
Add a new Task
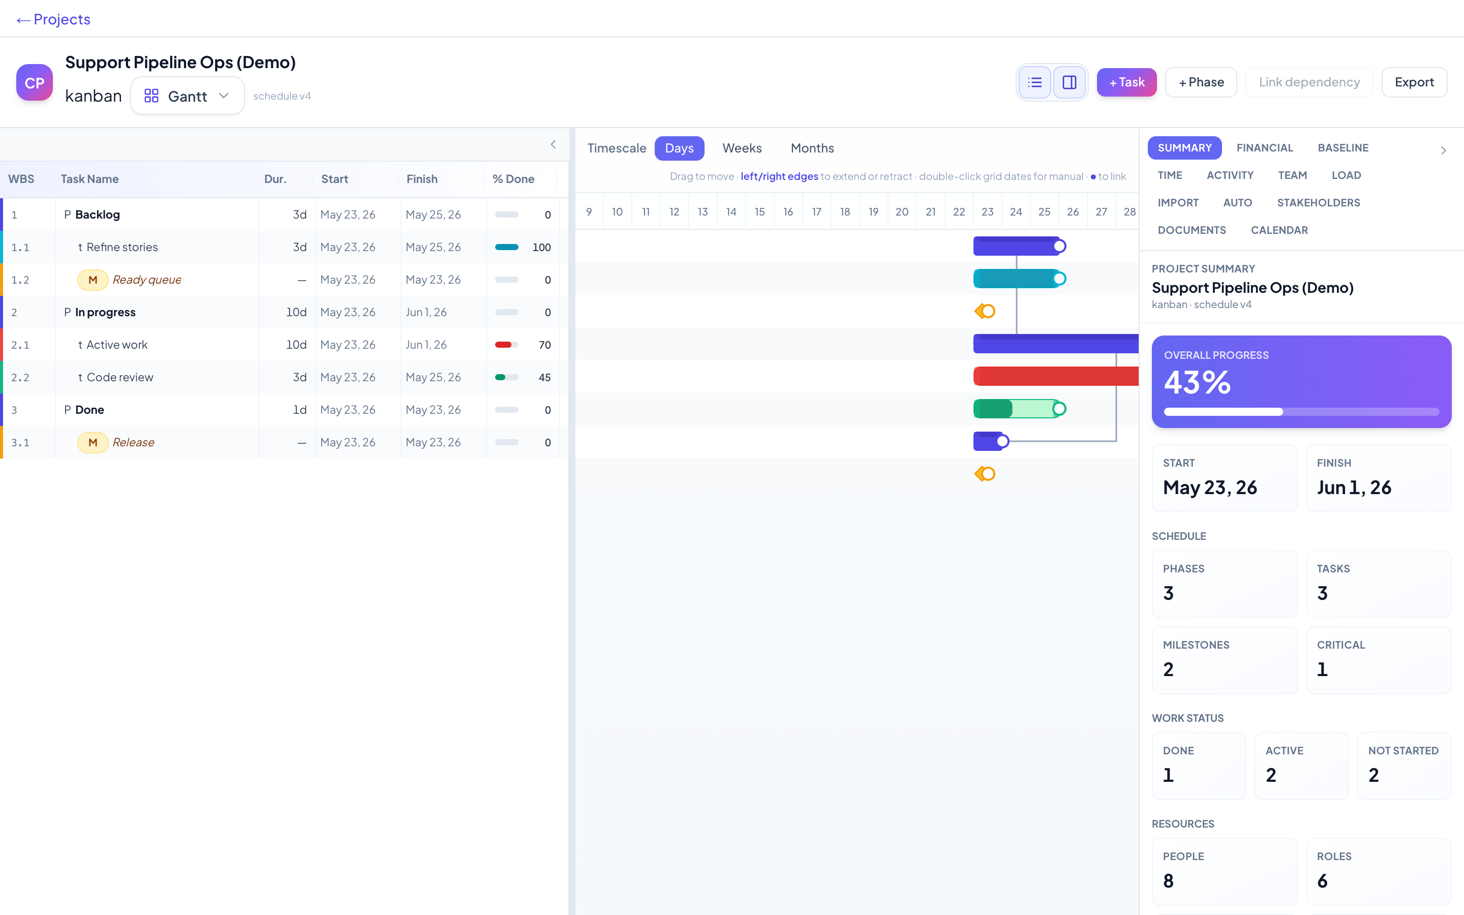coord(1126,82)
